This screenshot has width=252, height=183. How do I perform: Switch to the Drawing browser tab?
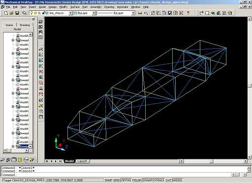[x=25, y=25]
